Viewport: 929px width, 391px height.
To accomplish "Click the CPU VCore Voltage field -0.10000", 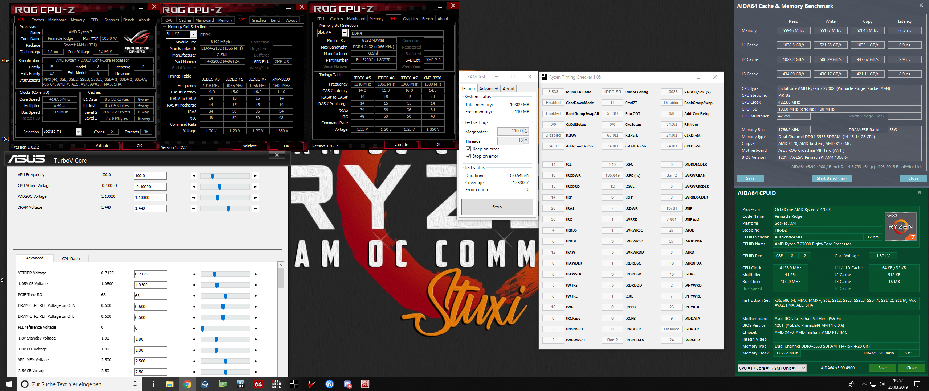I will pos(150,187).
